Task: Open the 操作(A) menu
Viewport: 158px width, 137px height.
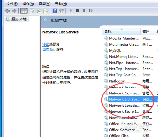Action: [x=28, y=4]
